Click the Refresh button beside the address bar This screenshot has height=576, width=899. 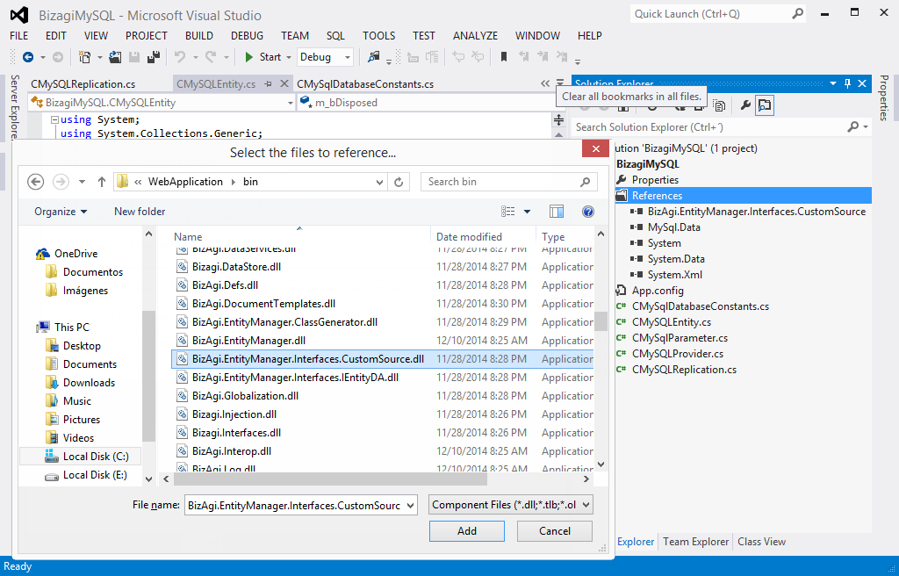(399, 182)
